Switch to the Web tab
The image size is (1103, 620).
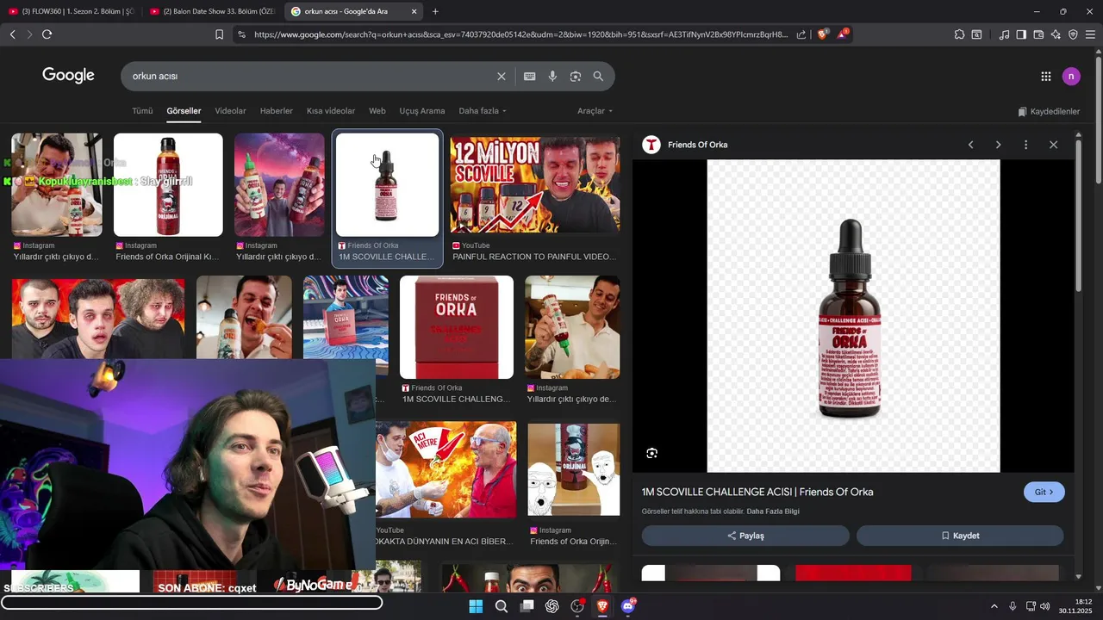pos(377,111)
